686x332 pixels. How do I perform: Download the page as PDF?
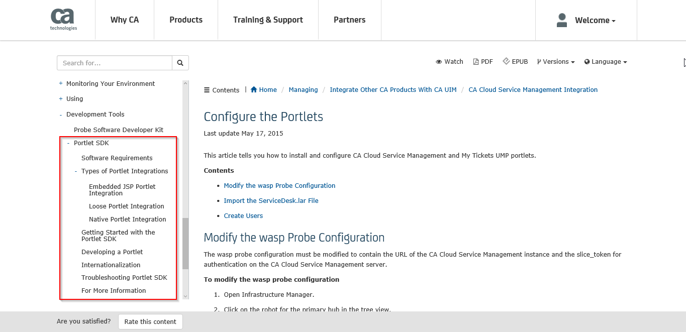coord(483,62)
